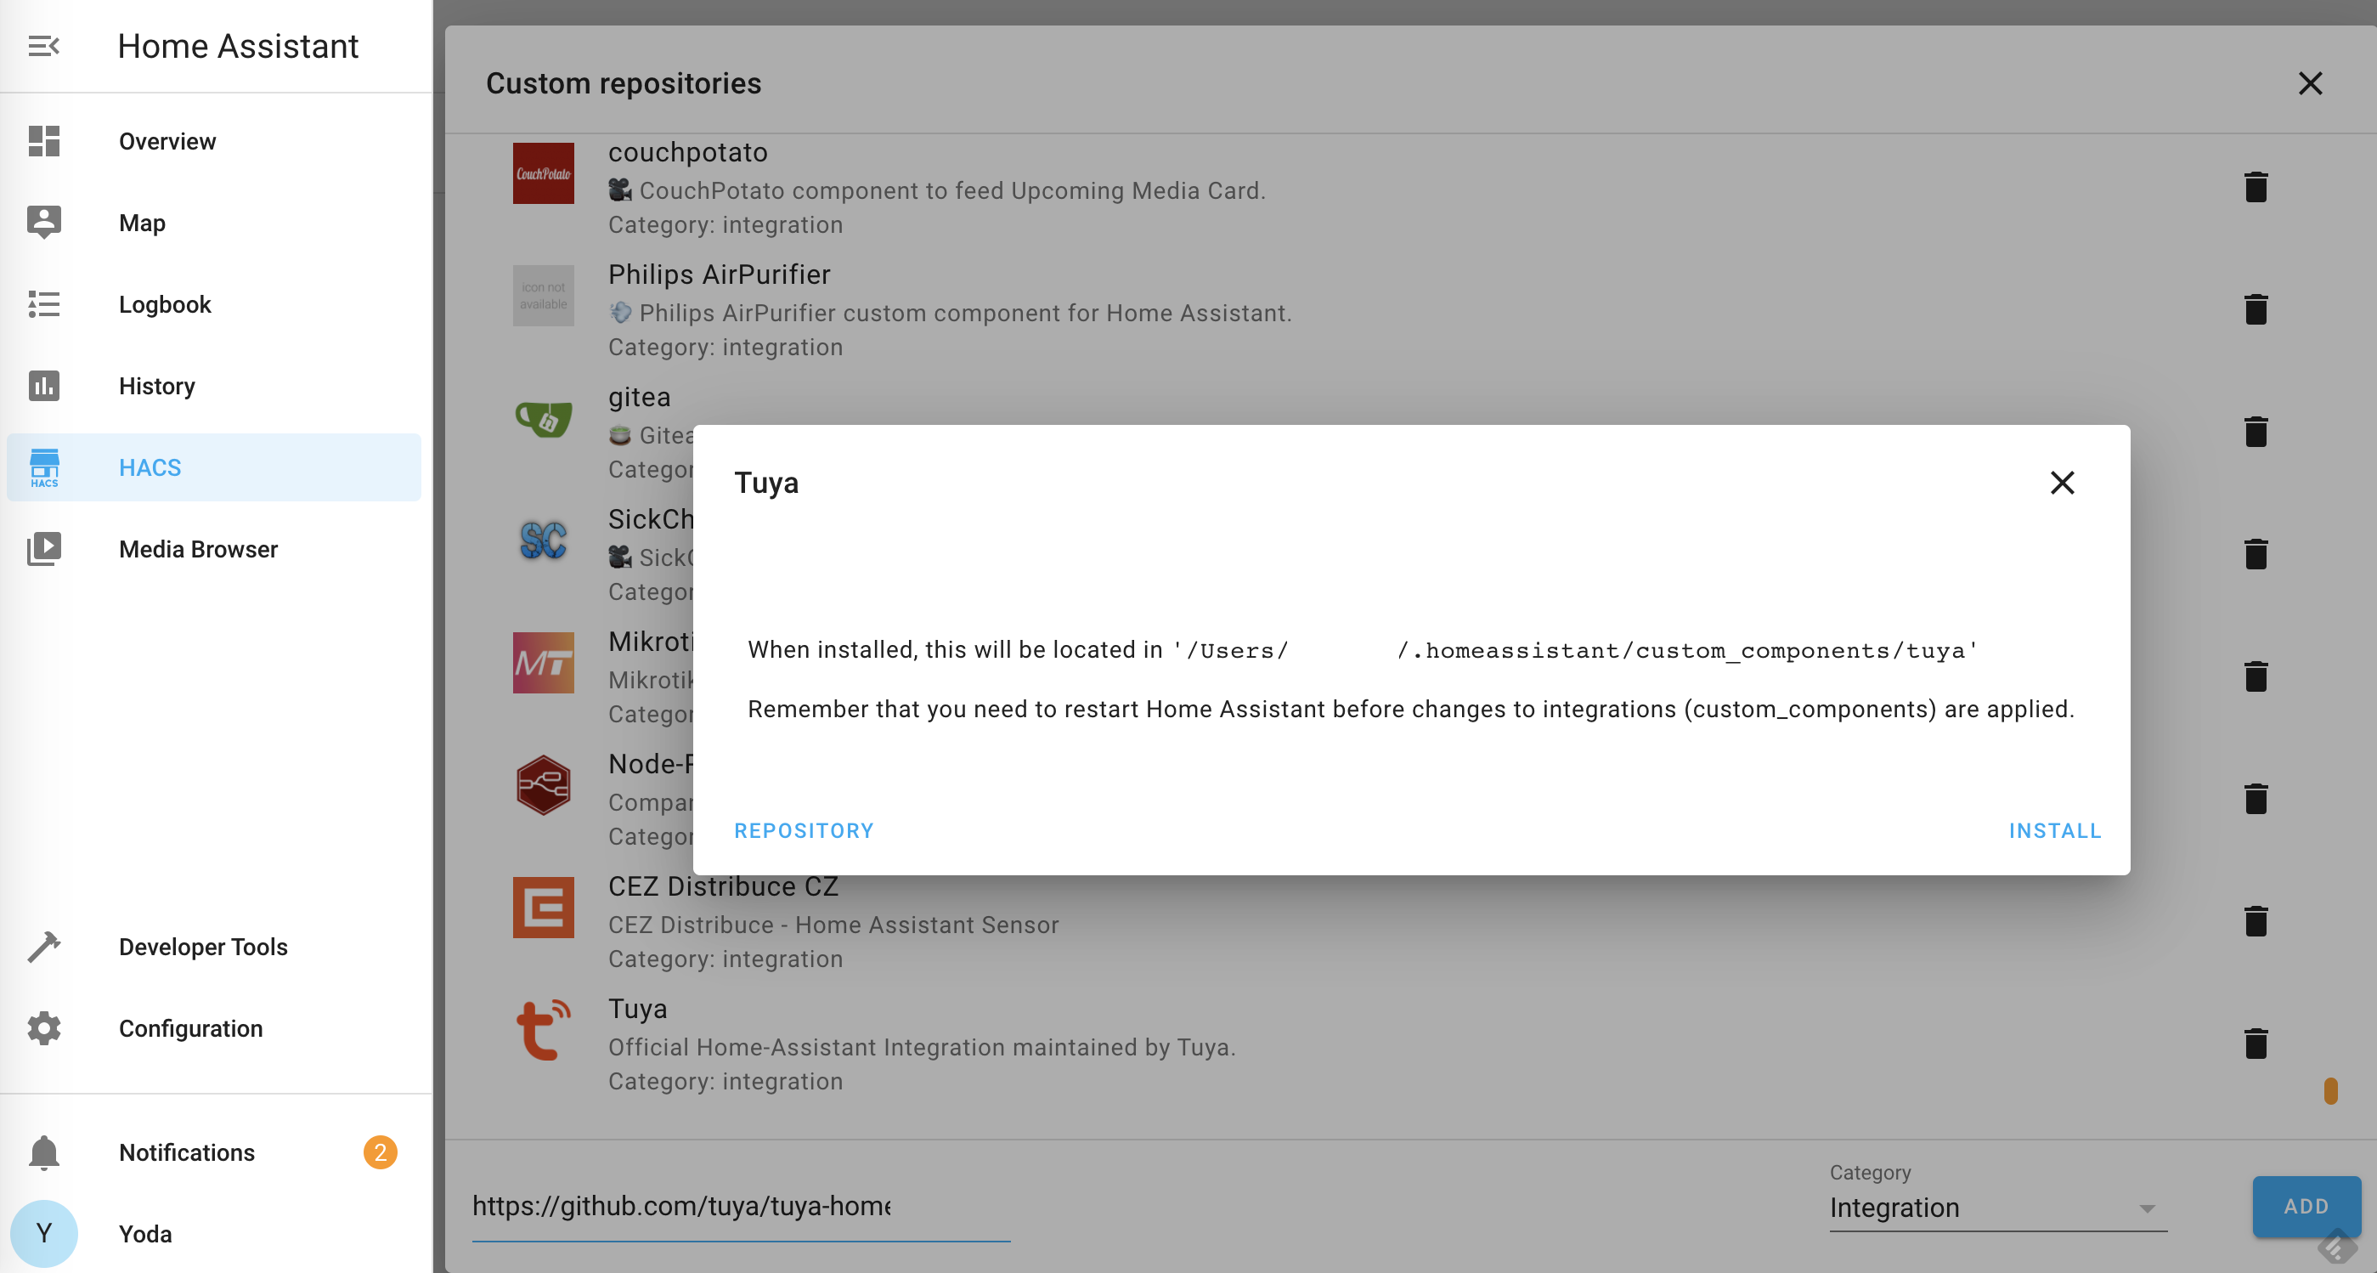The height and width of the screenshot is (1273, 2377).
Task: Open History from the sidebar
Action: [x=157, y=386]
